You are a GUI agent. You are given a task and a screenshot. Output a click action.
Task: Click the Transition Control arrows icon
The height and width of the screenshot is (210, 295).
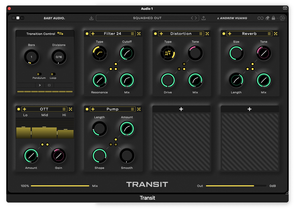click(60, 33)
